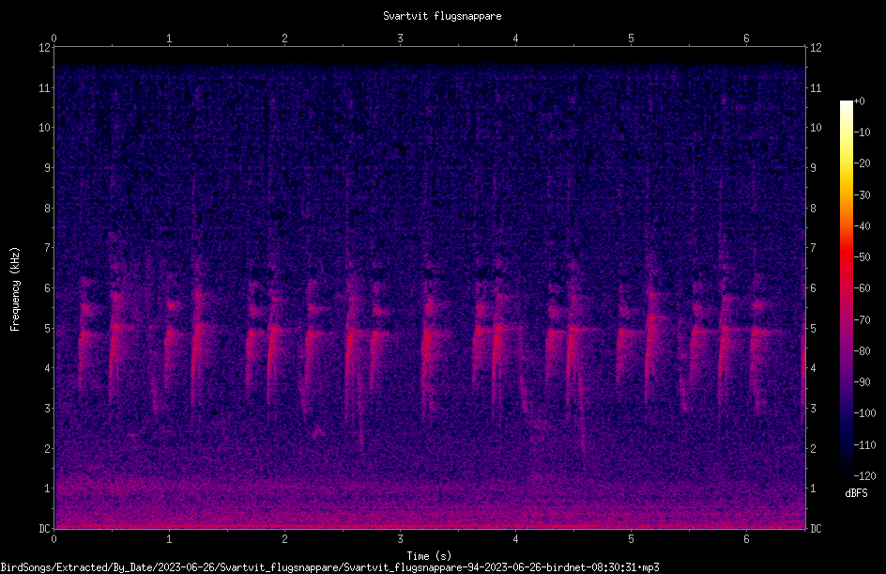Click '4' on the bottom time axis
The height and width of the screenshot is (574, 886).
click(515, 539)
